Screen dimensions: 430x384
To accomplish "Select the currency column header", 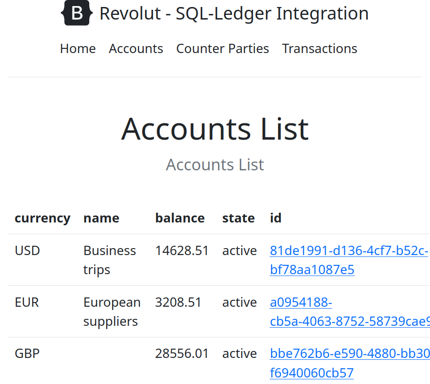I will [42, 218].
